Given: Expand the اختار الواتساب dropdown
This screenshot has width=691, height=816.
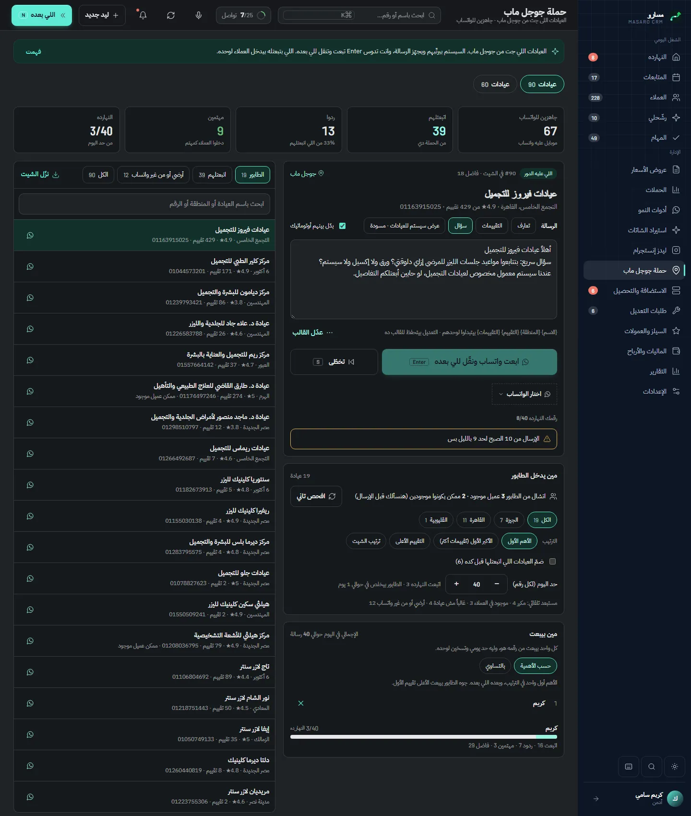Looking at the screenshot, I should coord(524,394).
